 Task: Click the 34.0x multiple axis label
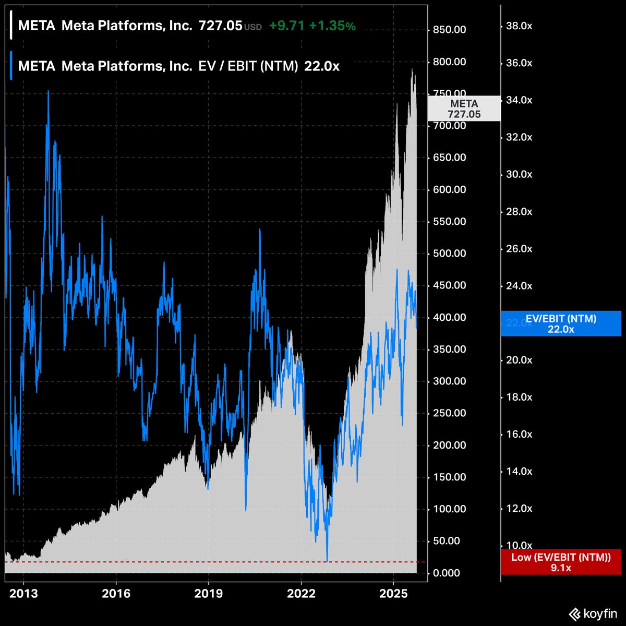(519, 100)
